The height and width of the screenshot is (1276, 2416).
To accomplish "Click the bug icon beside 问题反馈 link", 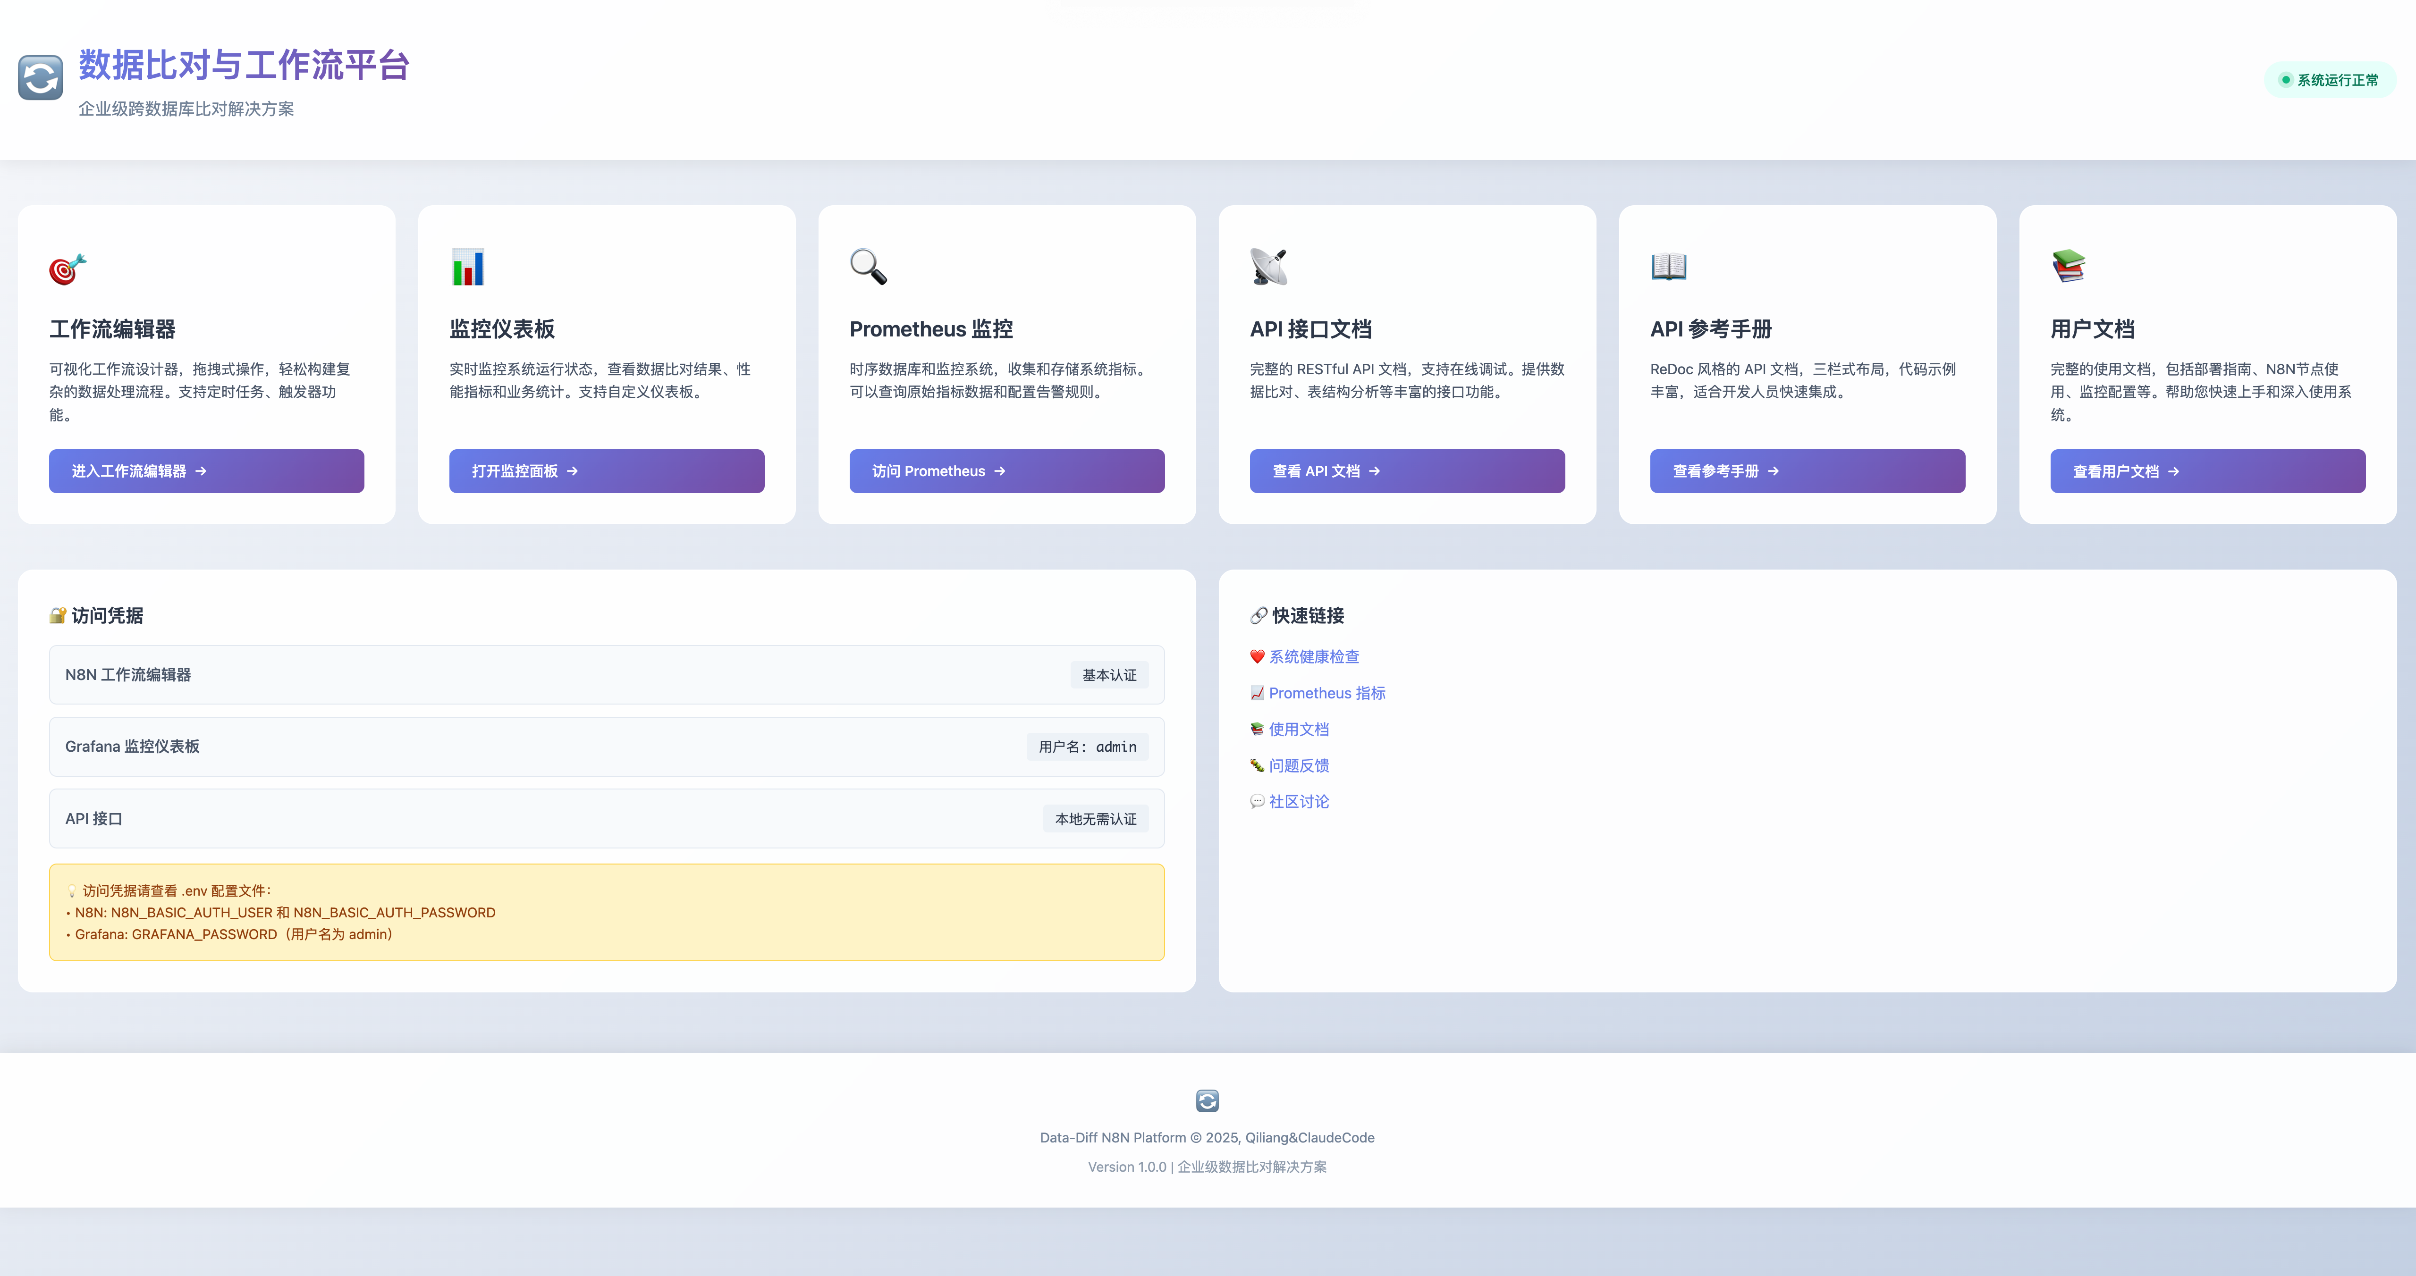I will point(1258,766).
